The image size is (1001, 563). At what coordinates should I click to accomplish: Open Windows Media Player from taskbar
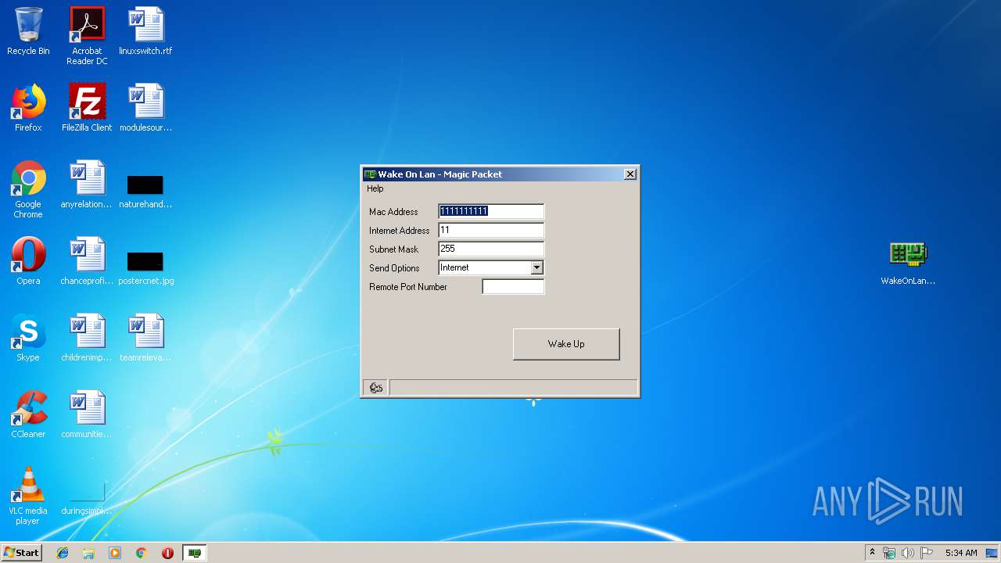pyautogui.click(x=115, y=553)
